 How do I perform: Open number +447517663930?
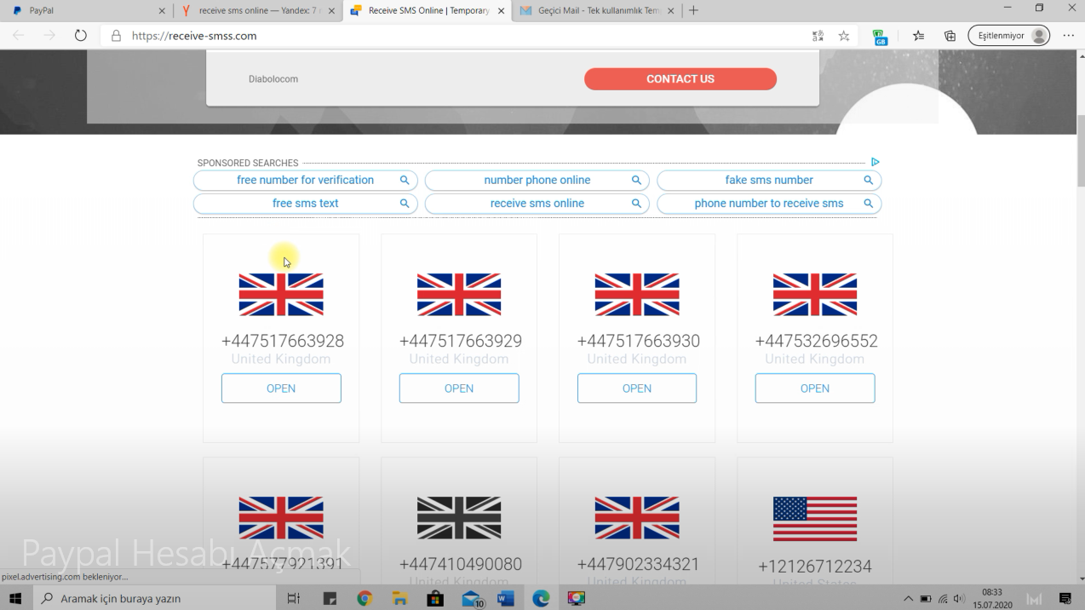pyautogui.click(x=637, y=388)
